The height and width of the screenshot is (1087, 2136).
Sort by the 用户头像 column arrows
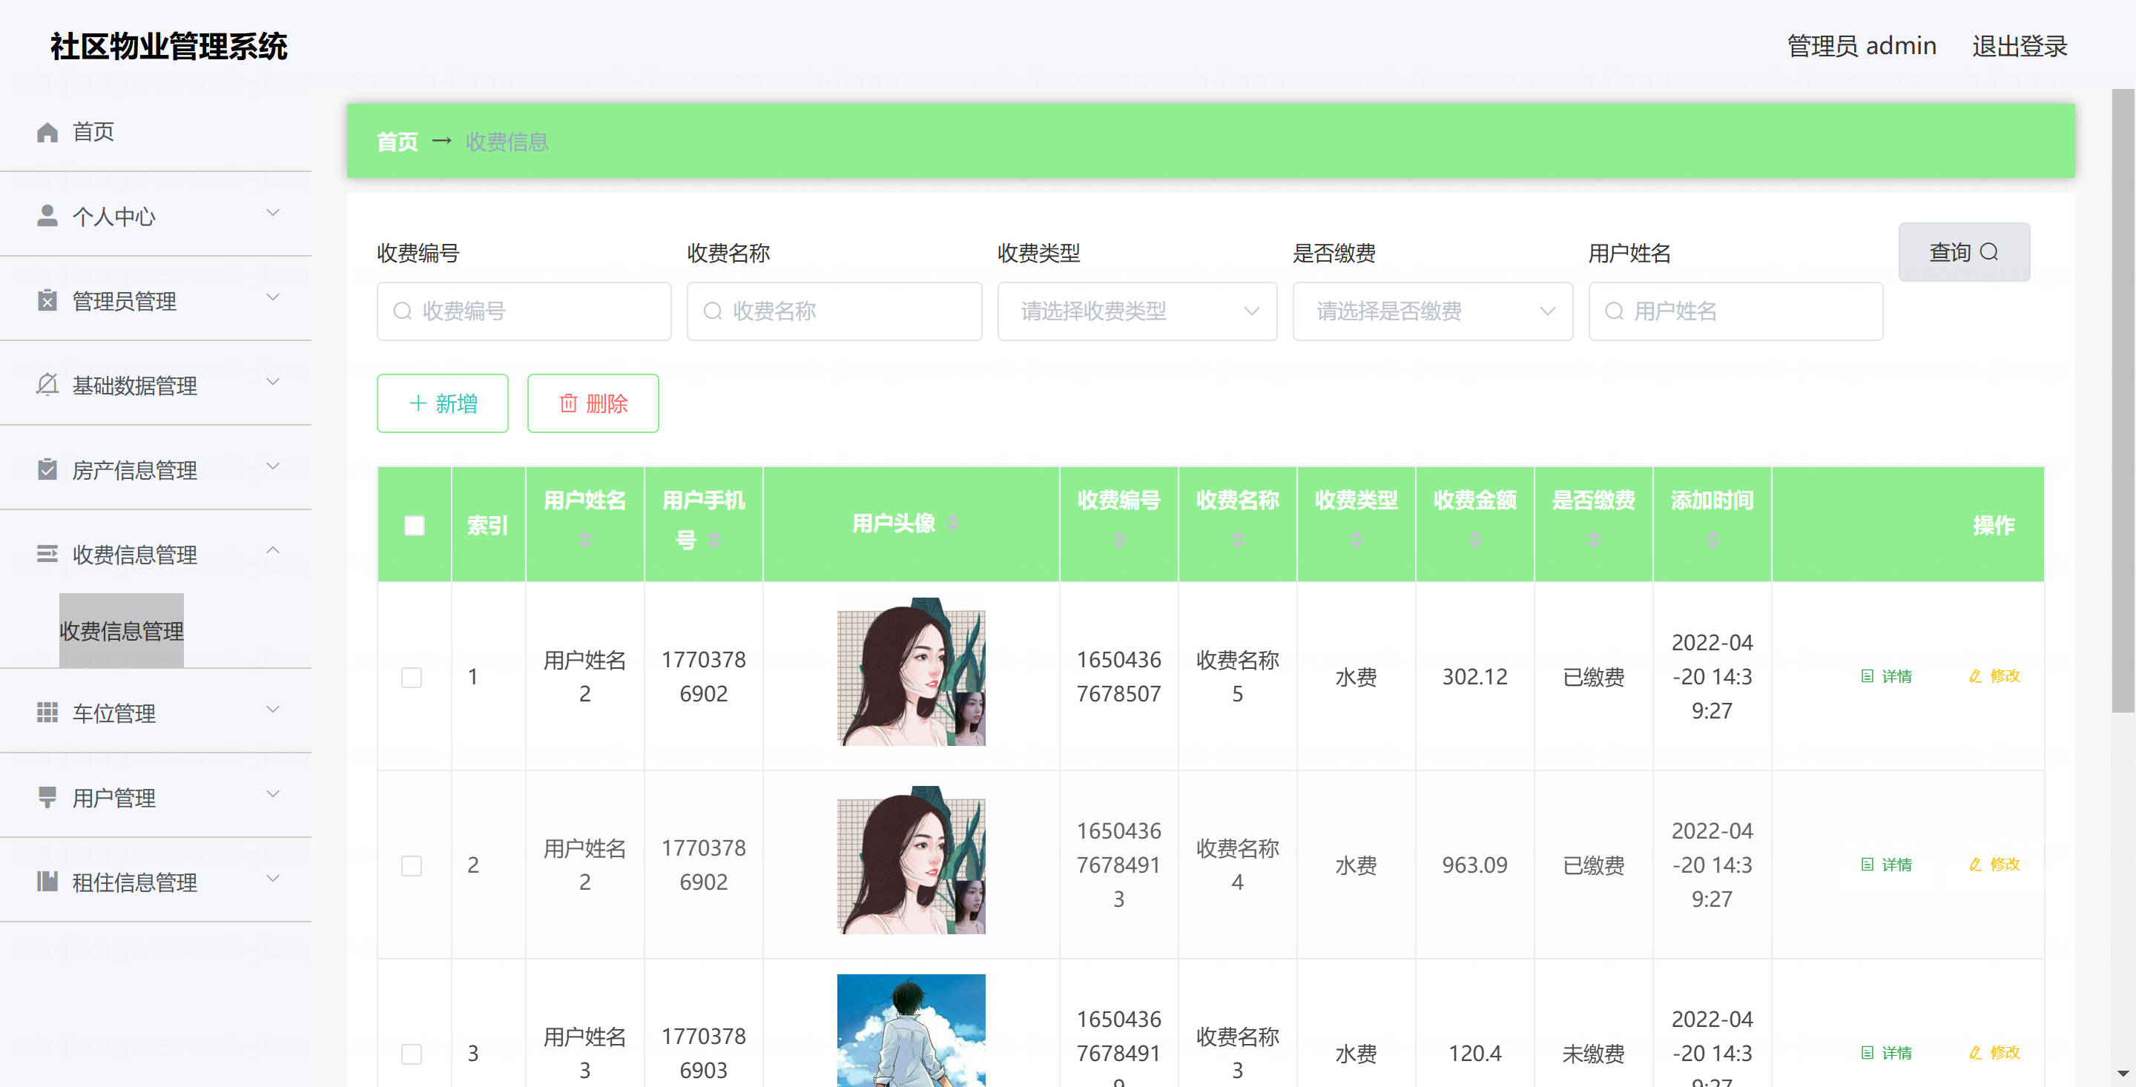pyautogui.click(x=954, y=522)
